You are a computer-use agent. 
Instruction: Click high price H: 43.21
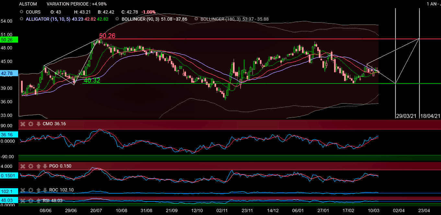pos(83,12)
